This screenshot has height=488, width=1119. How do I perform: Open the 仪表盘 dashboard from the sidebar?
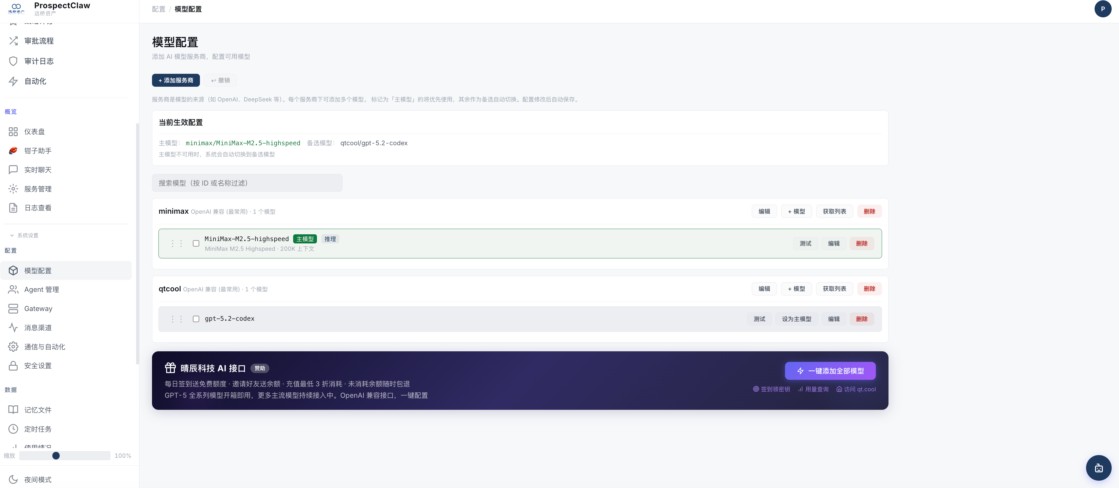click(x=35, y=131)
